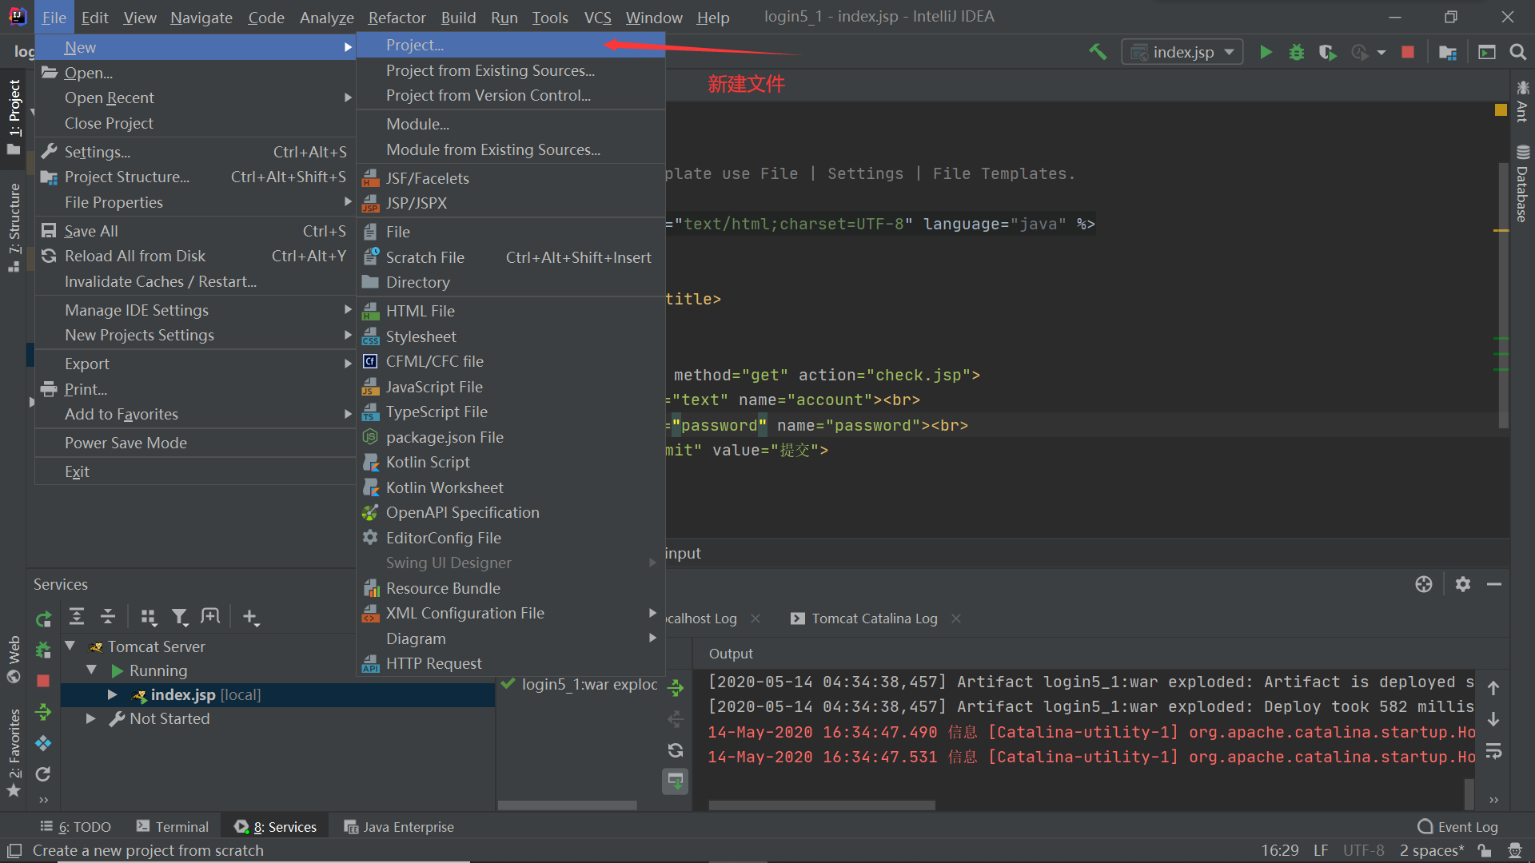Click the Add service plus icon
Viewport: 1535px width, 863px height.
click(x=250, y=617)
